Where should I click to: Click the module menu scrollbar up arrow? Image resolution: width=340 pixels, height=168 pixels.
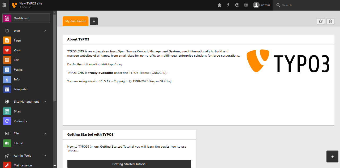click(x=55, y=12)
